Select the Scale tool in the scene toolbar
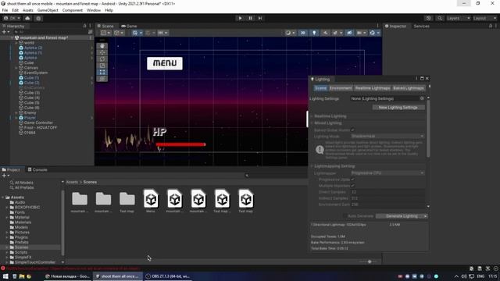500x281 pixels. [x=102, y=66]
